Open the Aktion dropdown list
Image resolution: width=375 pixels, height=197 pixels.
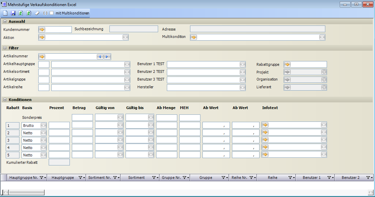pyautogui.click(x=126, y=37)
